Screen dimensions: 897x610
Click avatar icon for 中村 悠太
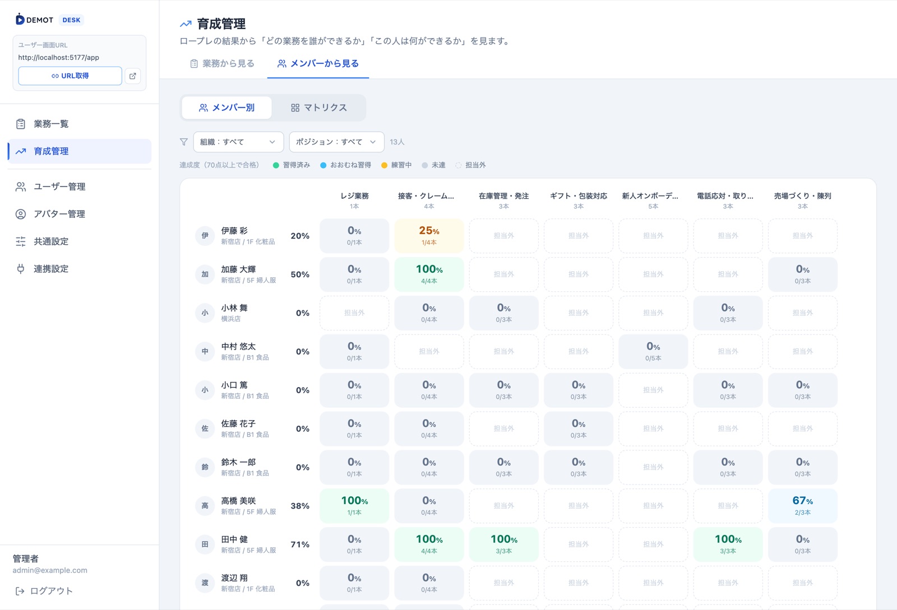205,352
